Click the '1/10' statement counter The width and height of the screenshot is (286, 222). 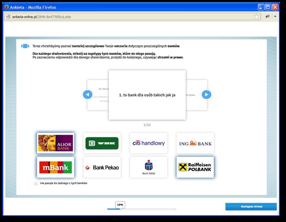point(147,125)
